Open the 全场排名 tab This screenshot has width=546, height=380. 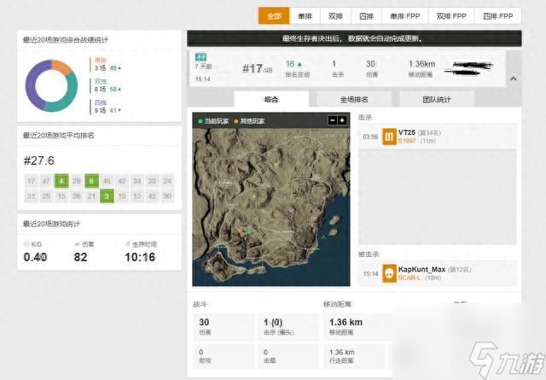[354, 99]
